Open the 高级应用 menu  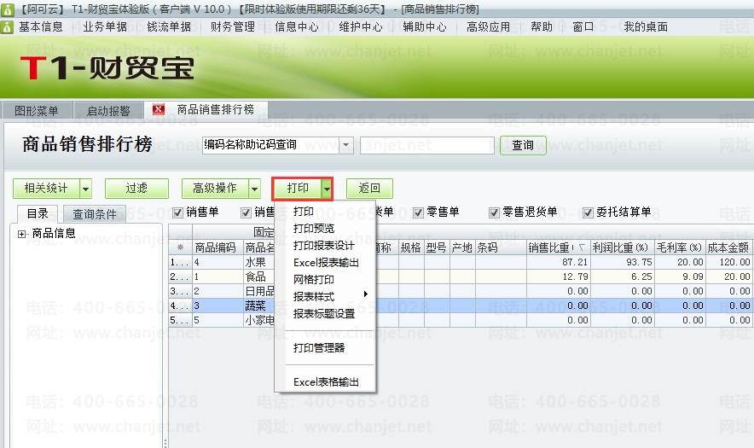click(489, 27)
